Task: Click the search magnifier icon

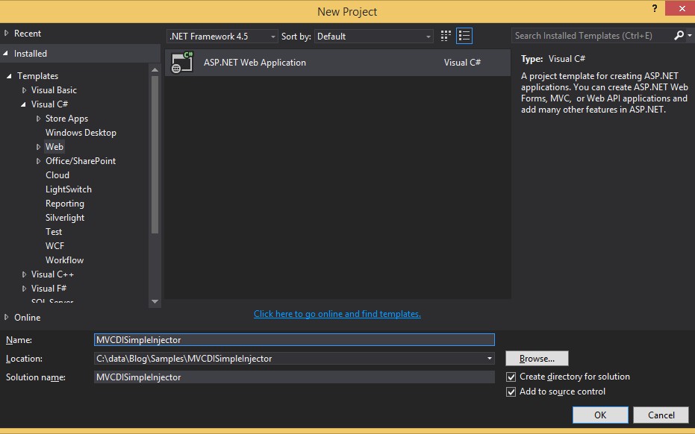Action: point(679,36)
